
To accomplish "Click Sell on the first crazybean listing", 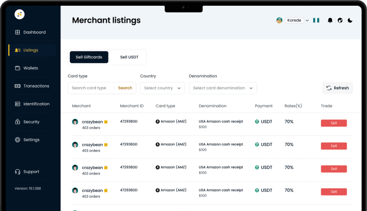I will coord(334,123).
